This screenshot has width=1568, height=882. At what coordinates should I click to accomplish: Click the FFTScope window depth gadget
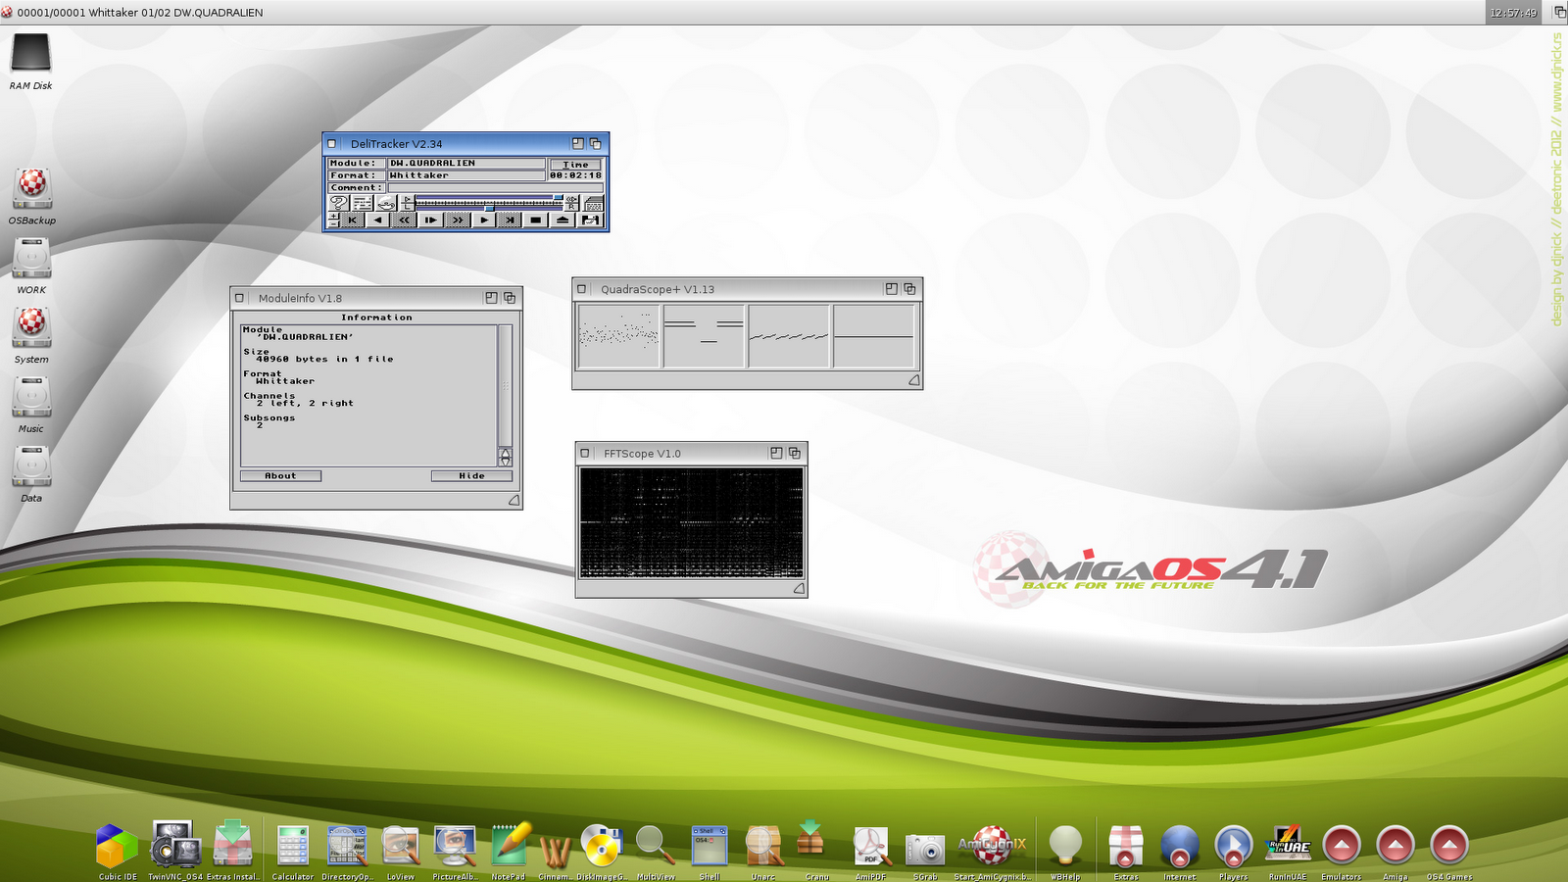pos(795,453)
